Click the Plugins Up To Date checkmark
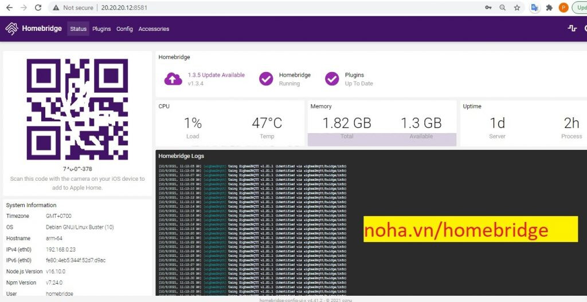Viewport: 587px width, 302px height. point(332,79)
